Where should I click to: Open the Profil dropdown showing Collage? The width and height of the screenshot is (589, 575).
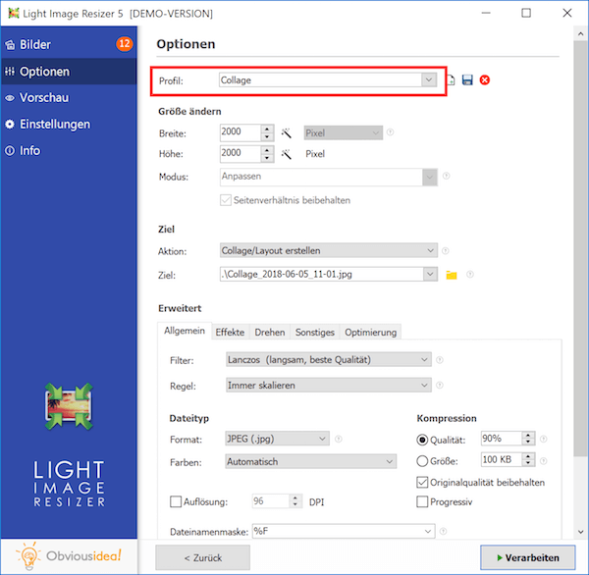[x=328, y=80]
